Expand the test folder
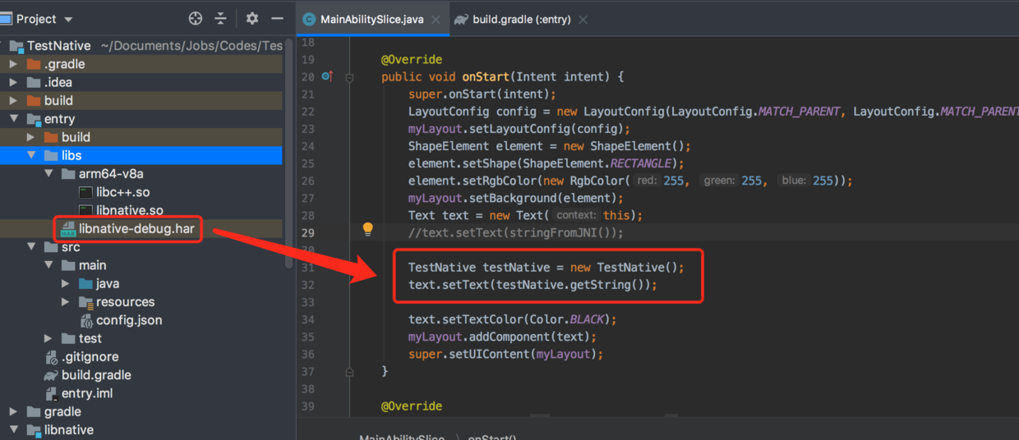Screen dimensions: 1019x440 49,338
